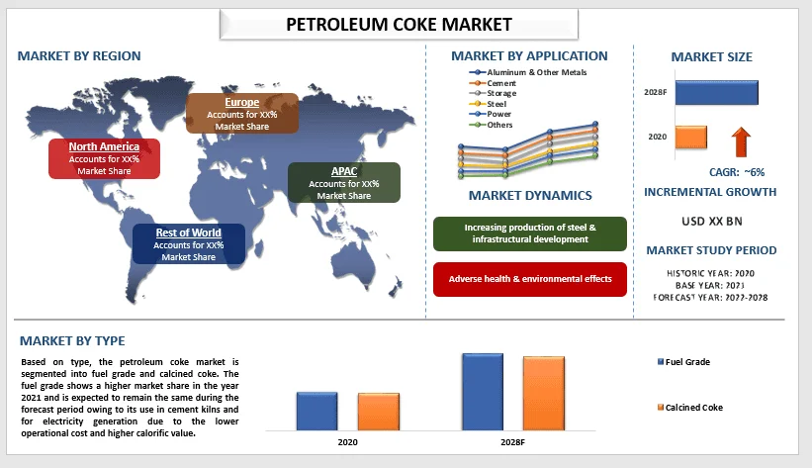Select the green APAC market share box
Viewport: 812px width, 468px height.
(343, 183)
